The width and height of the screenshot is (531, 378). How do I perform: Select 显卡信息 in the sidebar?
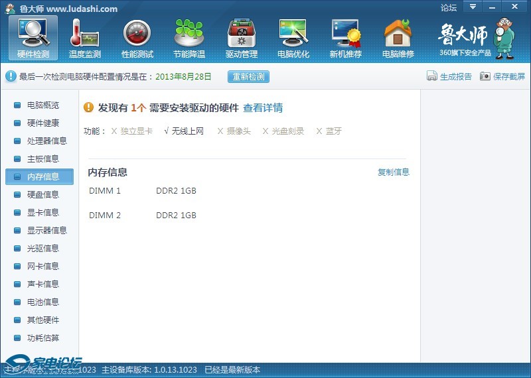pyautogui.click(x=42, y=213)
